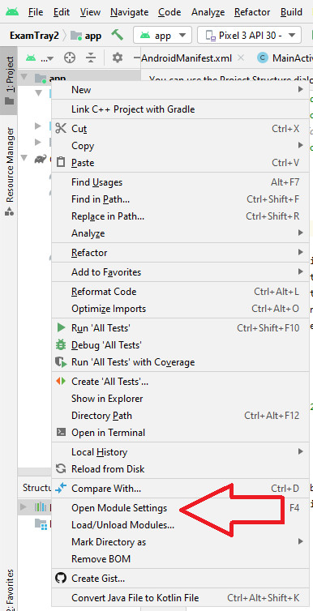Select Show in Explorer

[x=181, y=398]
